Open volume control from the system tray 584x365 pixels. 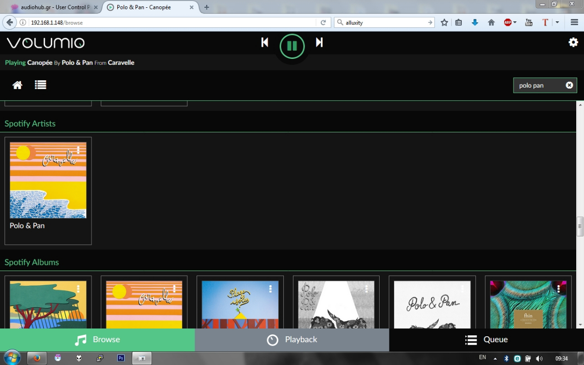click(539, 358)
